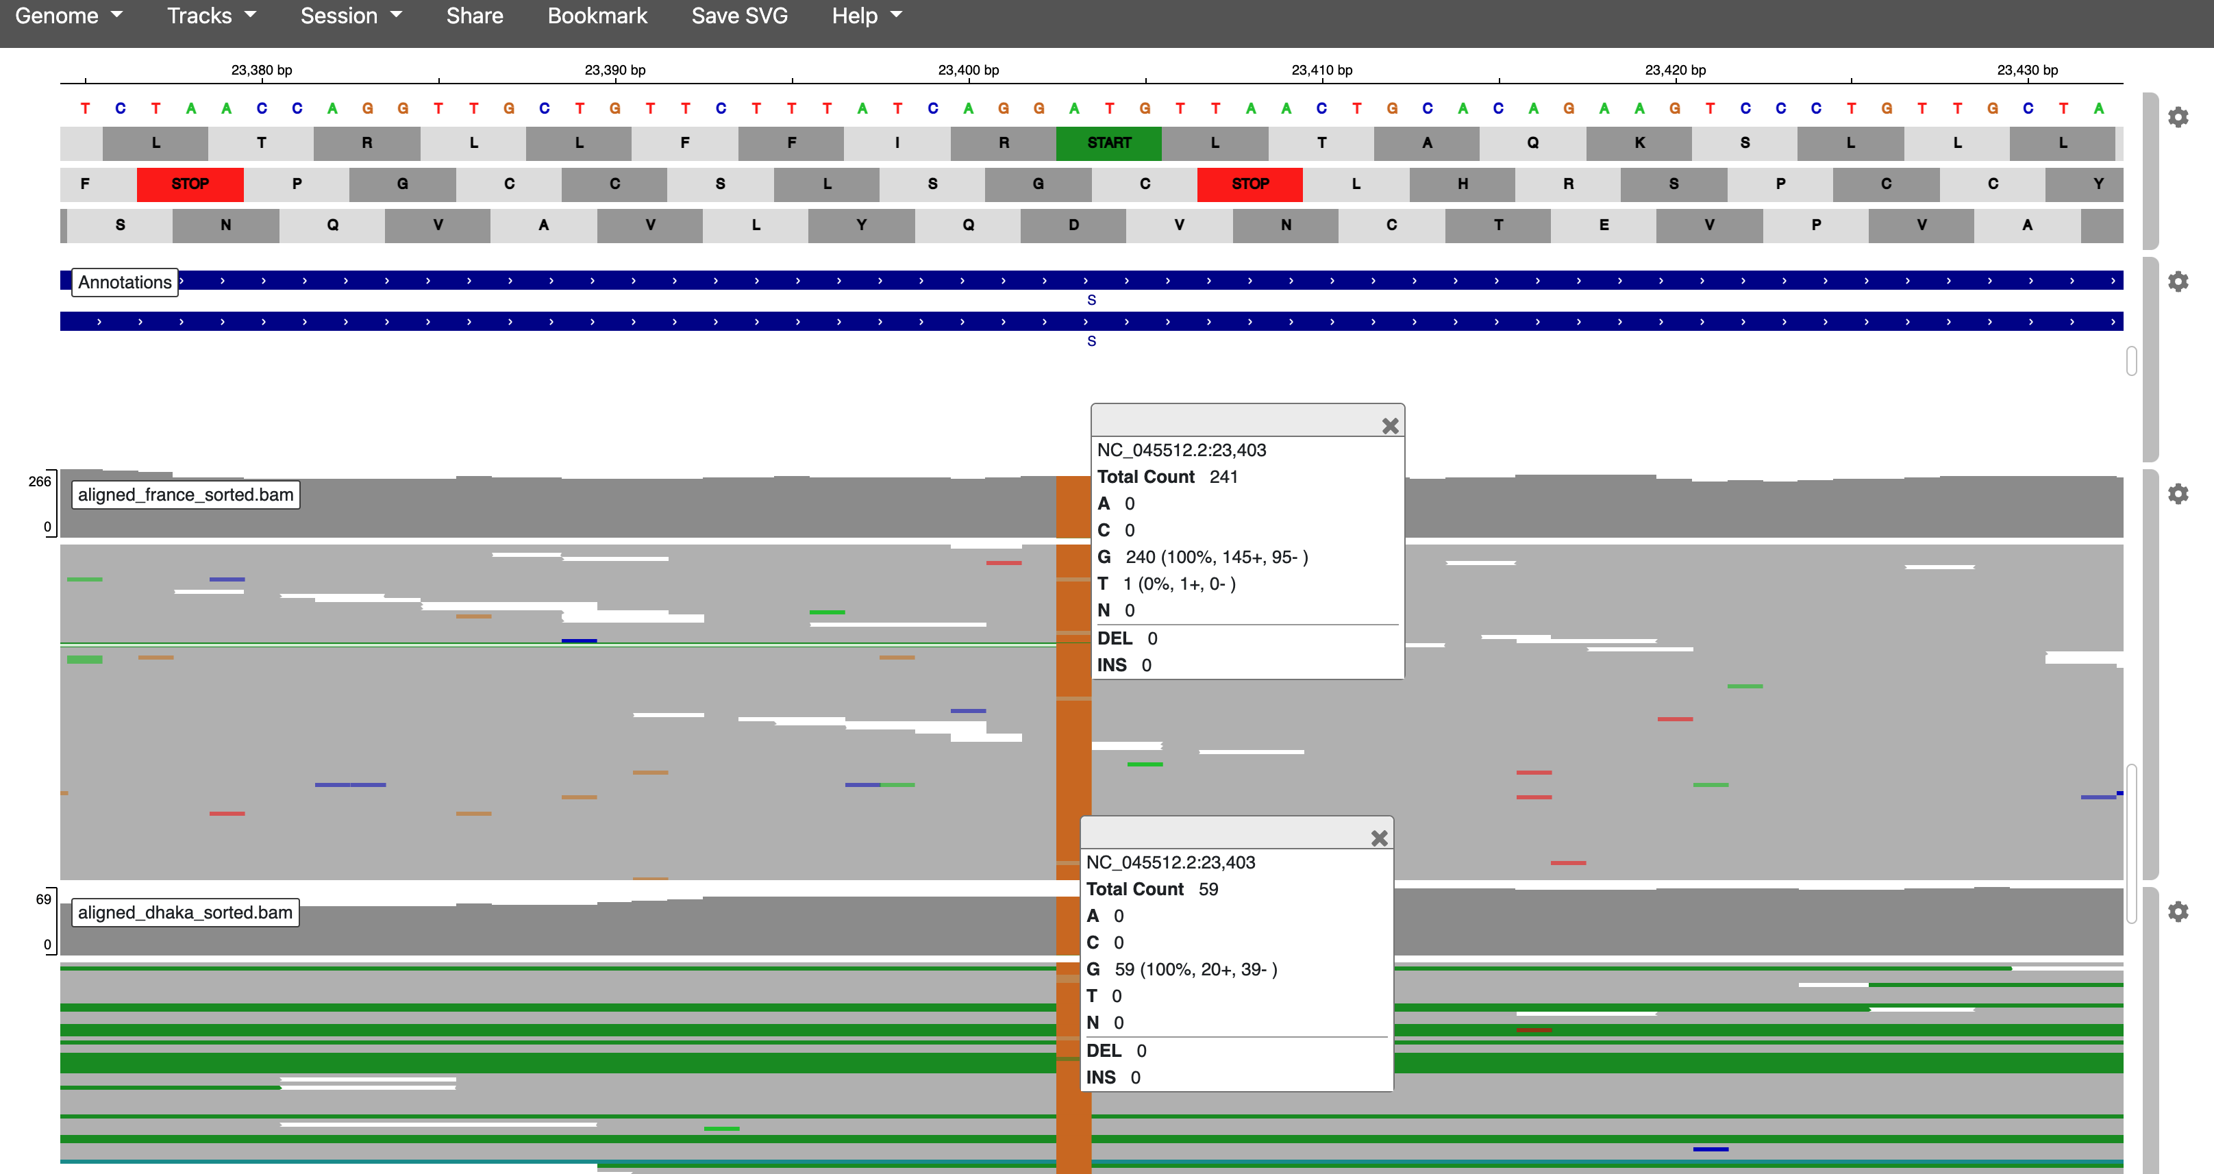The height and width of the screenshot is (1174, 2214).
Task: Click 'T 1 (0%, 1+, 0- )' text
Action: (1167, 584)
